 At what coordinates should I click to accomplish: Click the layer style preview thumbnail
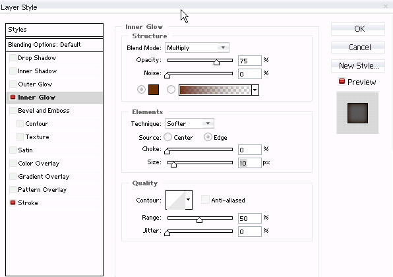click(x=357, y=113)
